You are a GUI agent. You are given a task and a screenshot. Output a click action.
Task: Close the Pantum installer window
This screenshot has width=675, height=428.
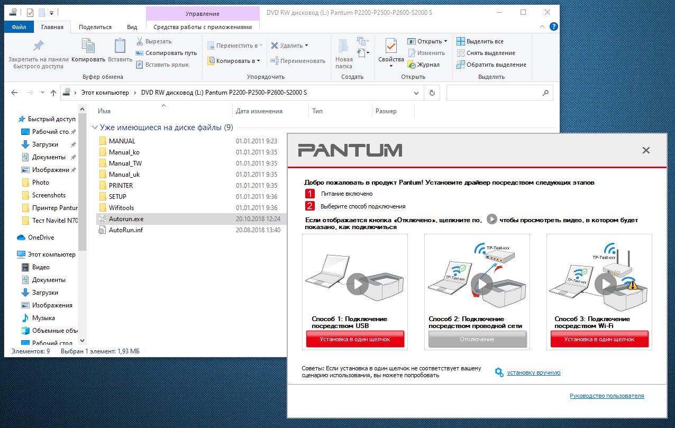click(x=646, y=150)
